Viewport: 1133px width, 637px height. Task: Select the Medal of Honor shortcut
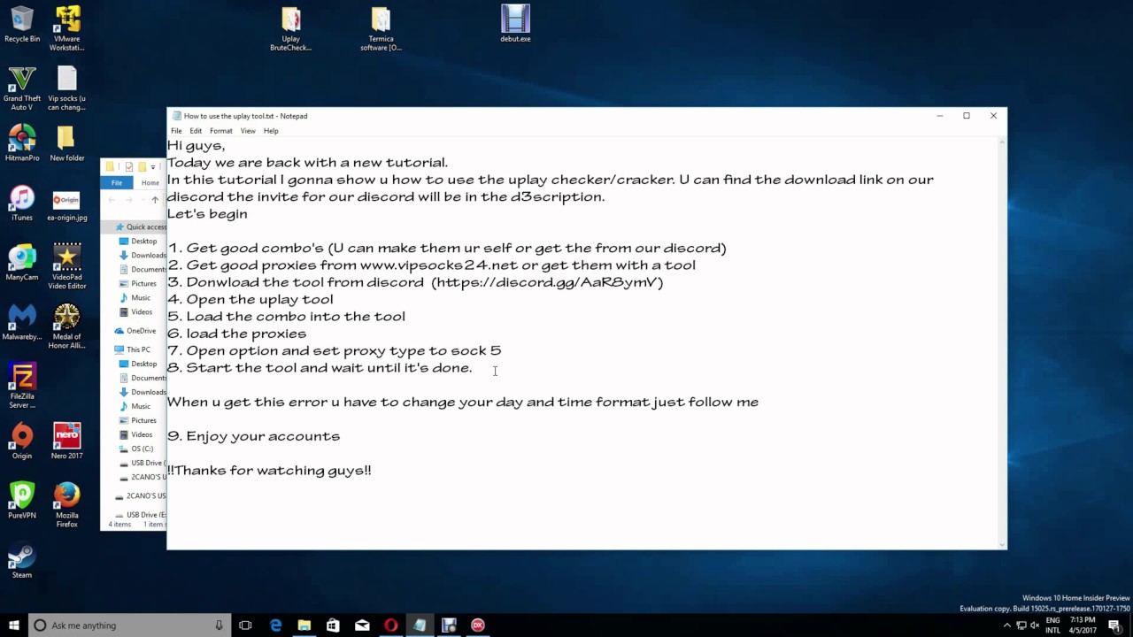[x=67, y=326]
